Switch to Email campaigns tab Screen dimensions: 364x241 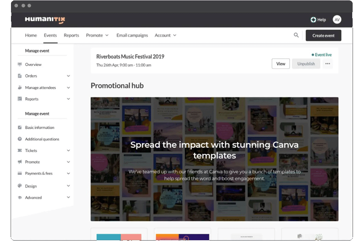coord(132,35)
